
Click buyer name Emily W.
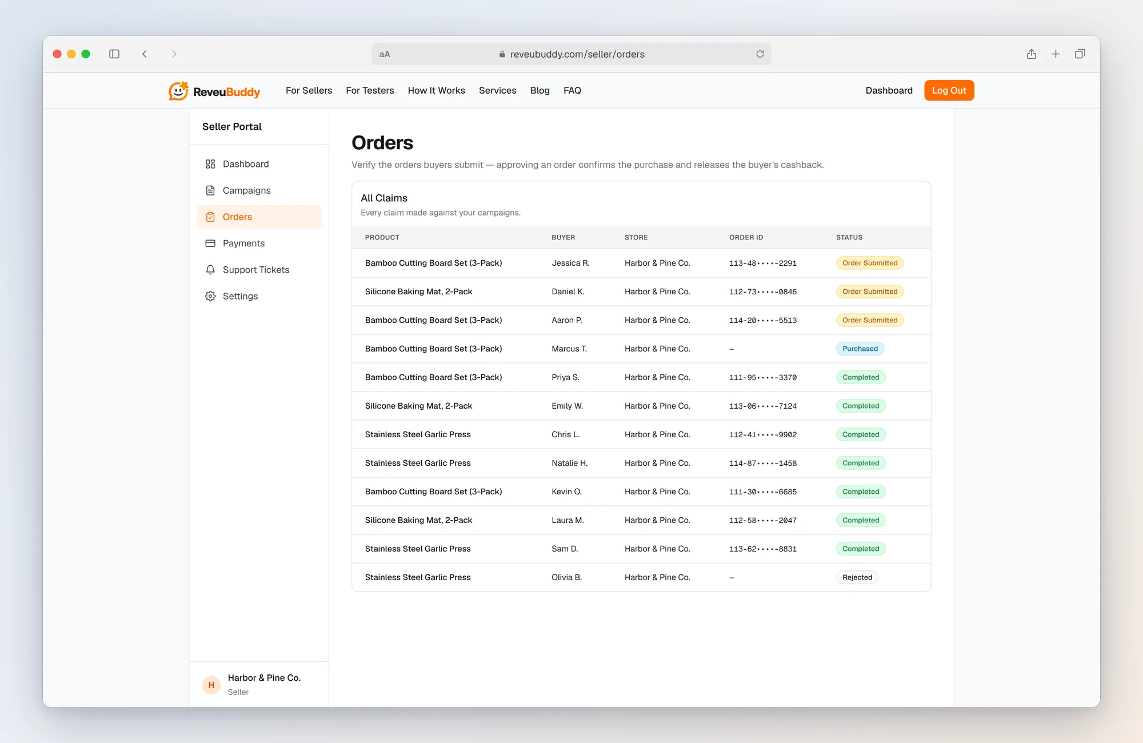point(567,406)
